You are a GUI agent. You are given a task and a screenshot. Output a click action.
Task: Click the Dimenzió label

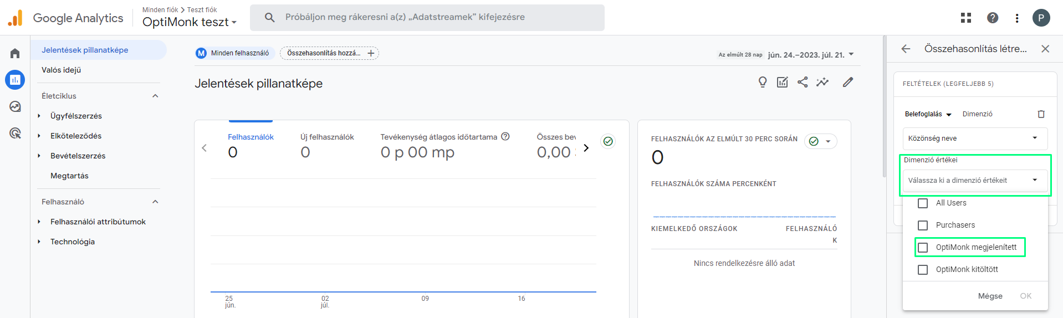[978, 114]
